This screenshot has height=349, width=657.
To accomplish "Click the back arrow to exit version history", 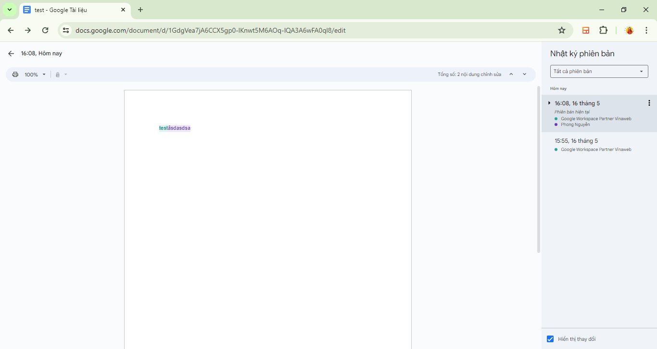I will pyautogui.click(x=11, y=53).
